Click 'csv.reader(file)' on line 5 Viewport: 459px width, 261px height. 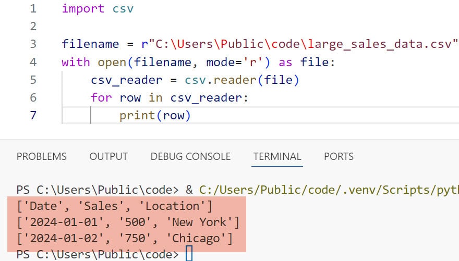[x=242, y=80]
